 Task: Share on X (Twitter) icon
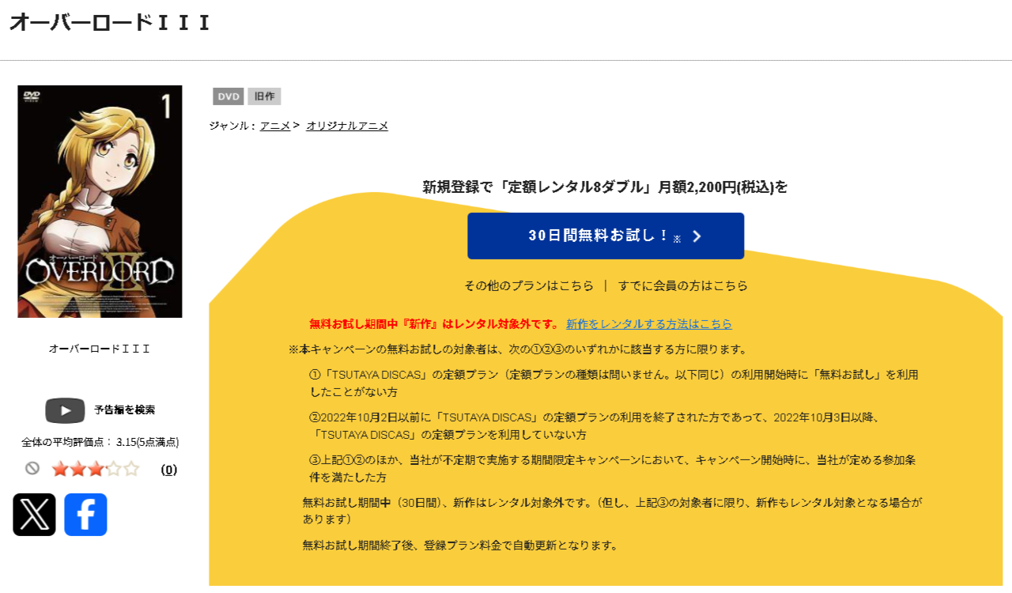click(x=34, y=515)
